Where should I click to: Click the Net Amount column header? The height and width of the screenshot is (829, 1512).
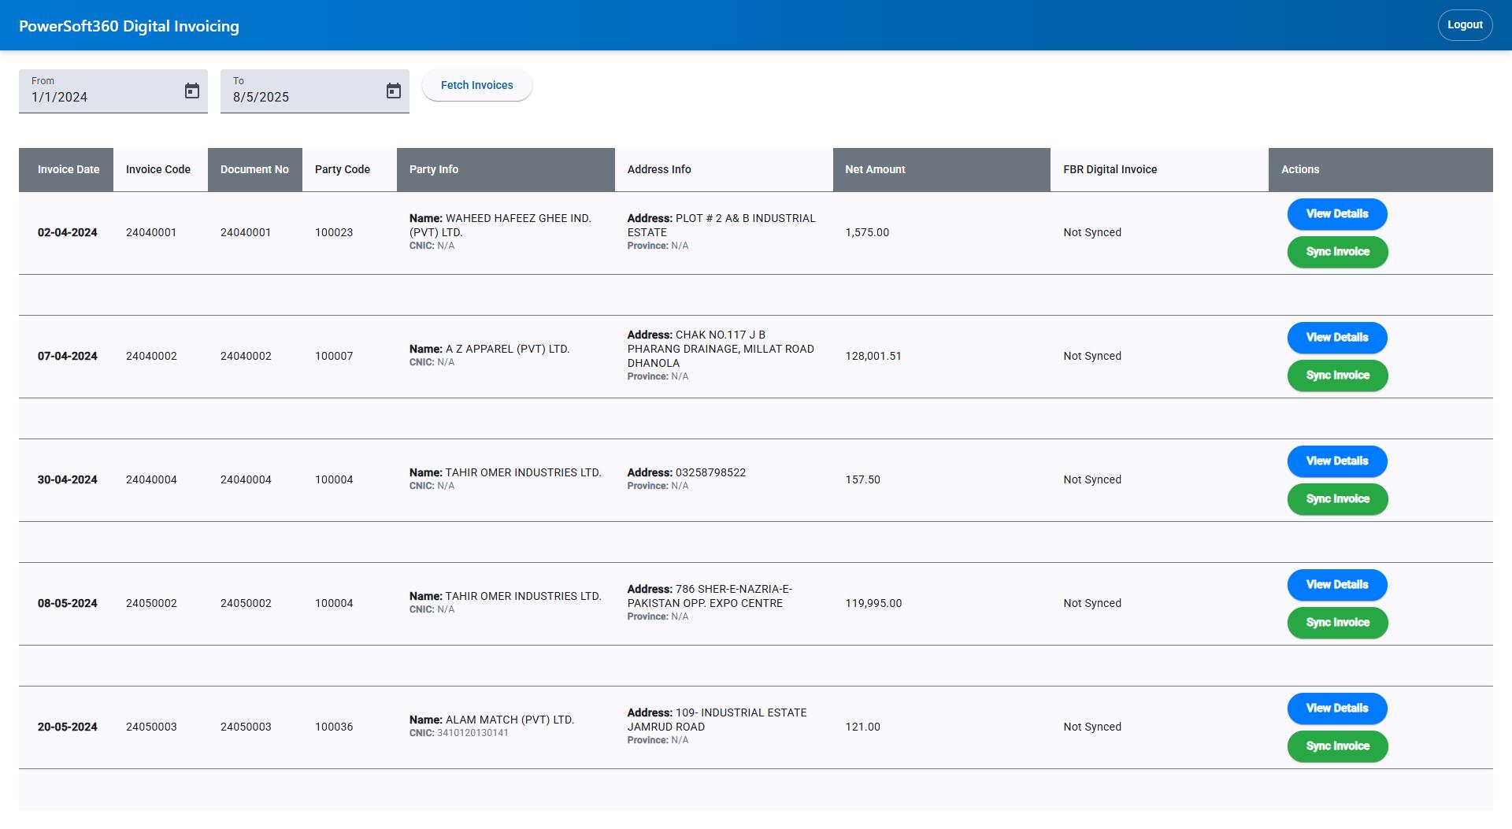pyautogui.click(x=875, y=168)
